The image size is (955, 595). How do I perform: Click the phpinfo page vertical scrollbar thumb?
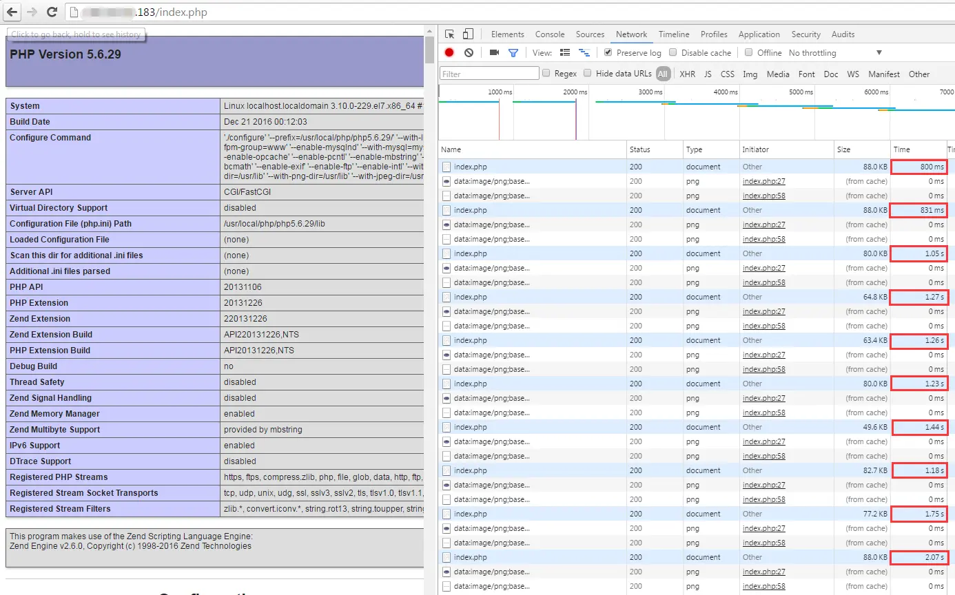(430, 48)
